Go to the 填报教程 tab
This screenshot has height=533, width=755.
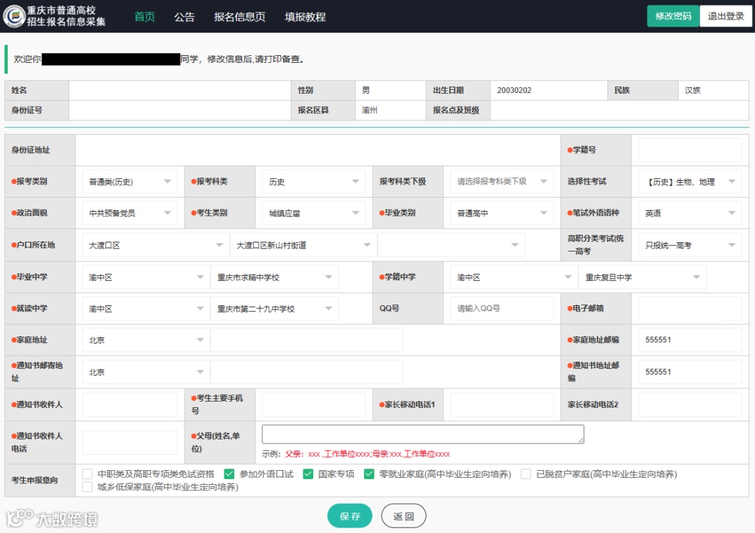tap(305, 17)
